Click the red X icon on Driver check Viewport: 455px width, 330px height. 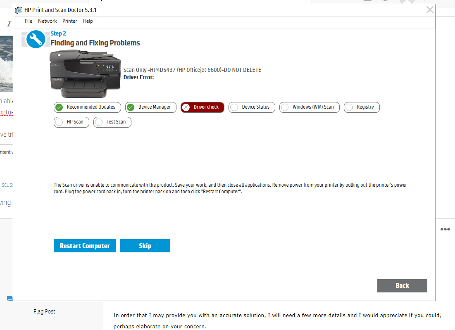coord(186,107)
